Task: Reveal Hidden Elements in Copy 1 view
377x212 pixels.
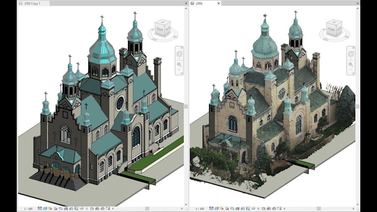Action: tap(87, 209)
